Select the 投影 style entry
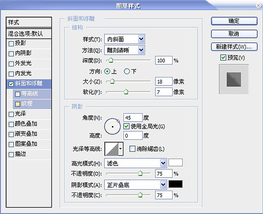This screenshot has height=214, width=263. (x=29, y=43)
